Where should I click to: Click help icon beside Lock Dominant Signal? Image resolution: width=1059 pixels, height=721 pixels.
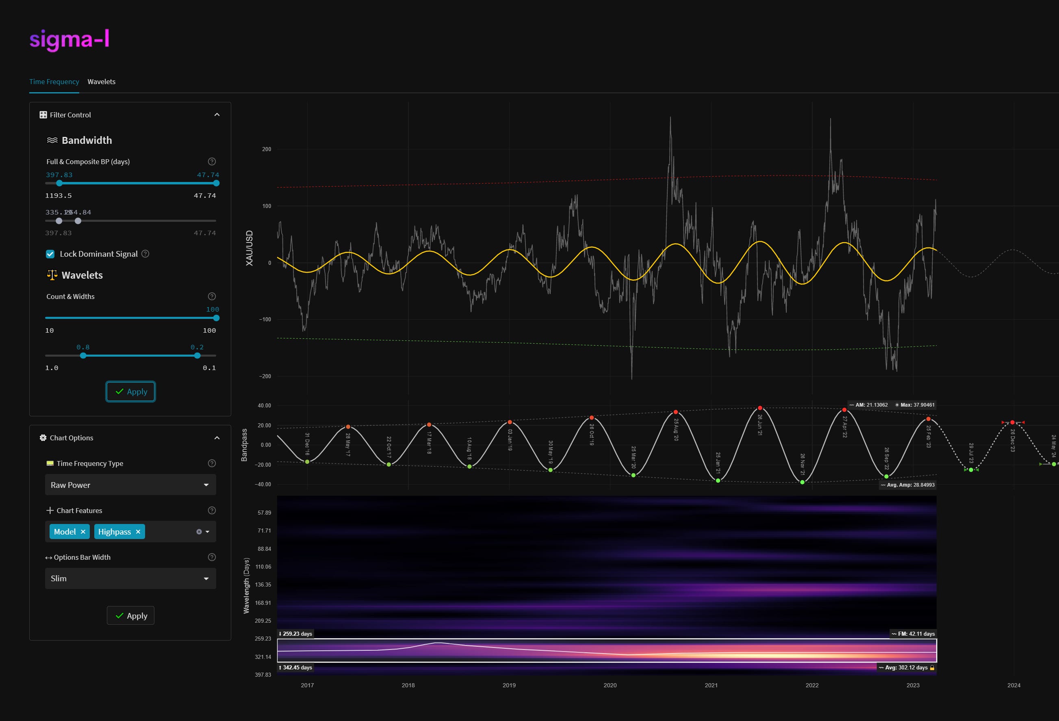pos(145,254)
